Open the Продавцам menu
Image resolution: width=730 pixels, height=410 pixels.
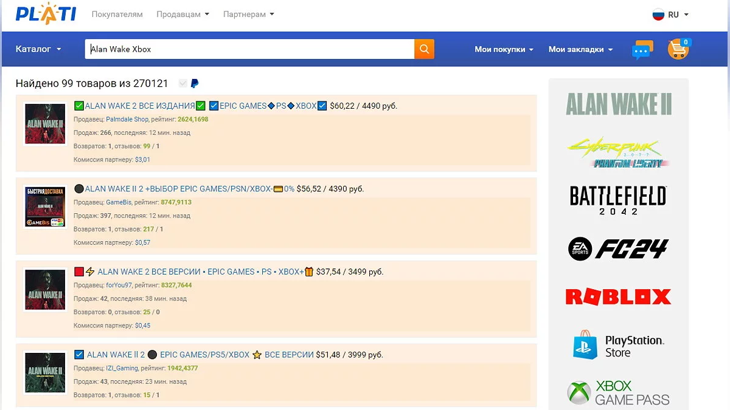coord(182,15)
